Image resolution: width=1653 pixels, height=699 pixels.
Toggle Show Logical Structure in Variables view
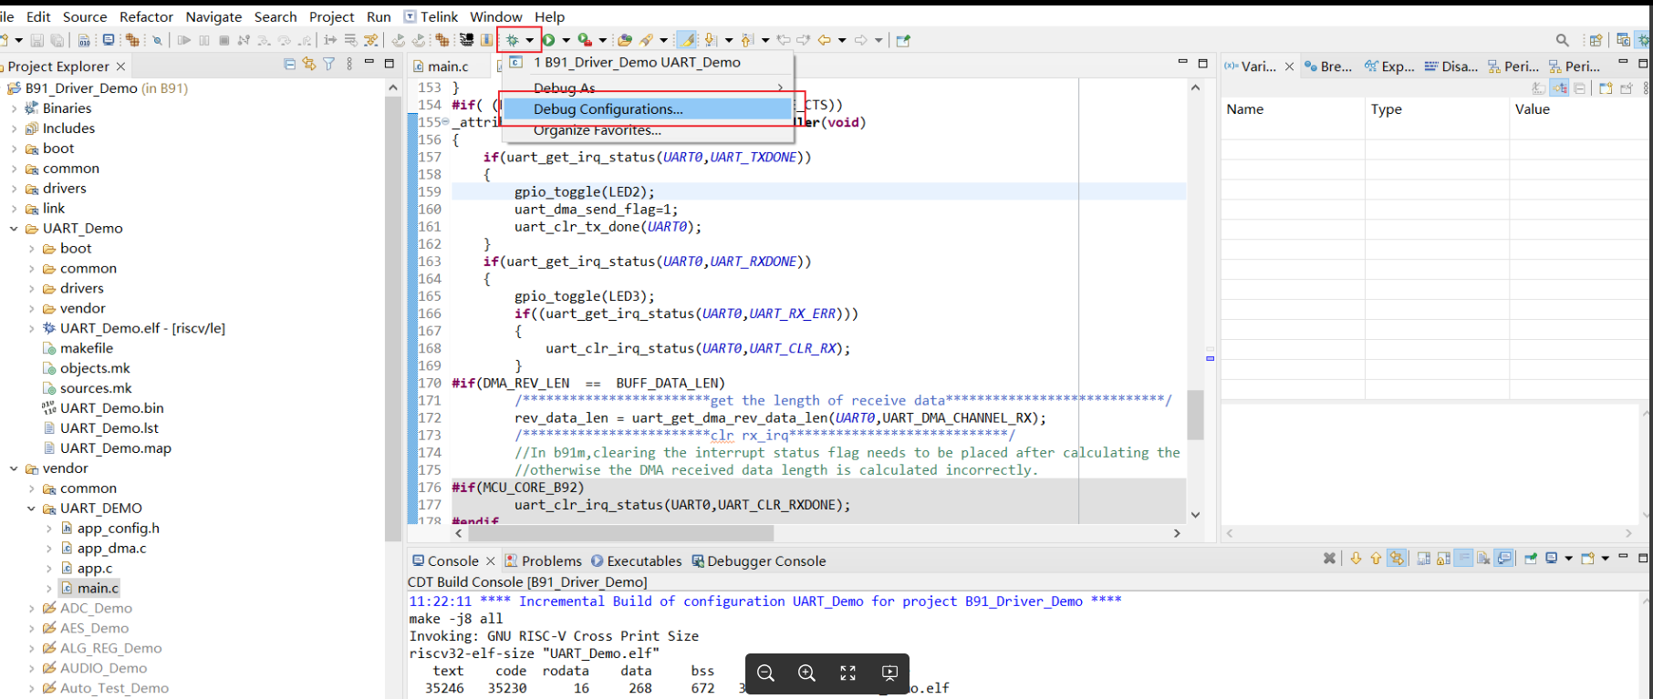click(1560, 88)
